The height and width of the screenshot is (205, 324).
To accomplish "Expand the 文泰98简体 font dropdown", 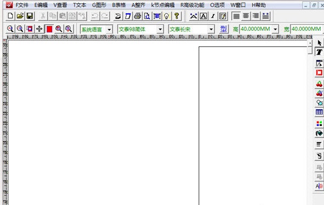I will click(x=160, y=29).
